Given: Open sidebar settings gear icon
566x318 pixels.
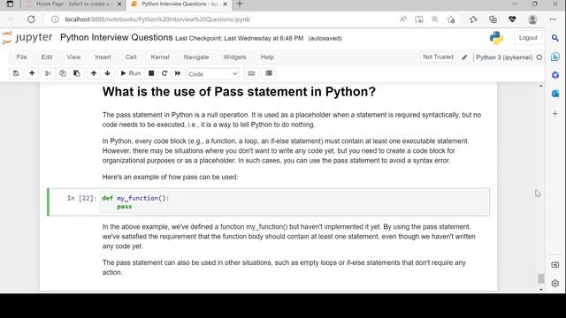Looking at the screenshot, I should coord(555,284).
